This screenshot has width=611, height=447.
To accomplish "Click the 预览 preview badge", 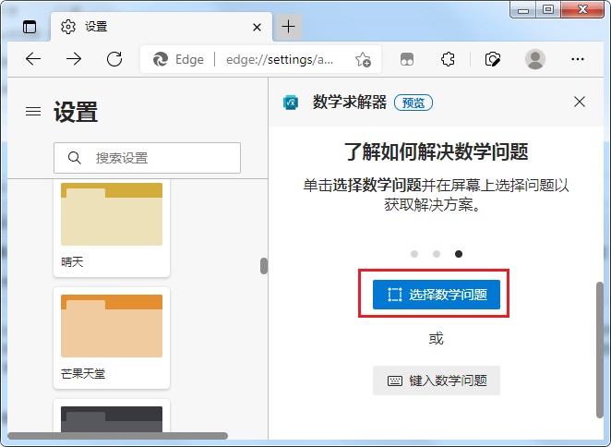I will 413,103.
